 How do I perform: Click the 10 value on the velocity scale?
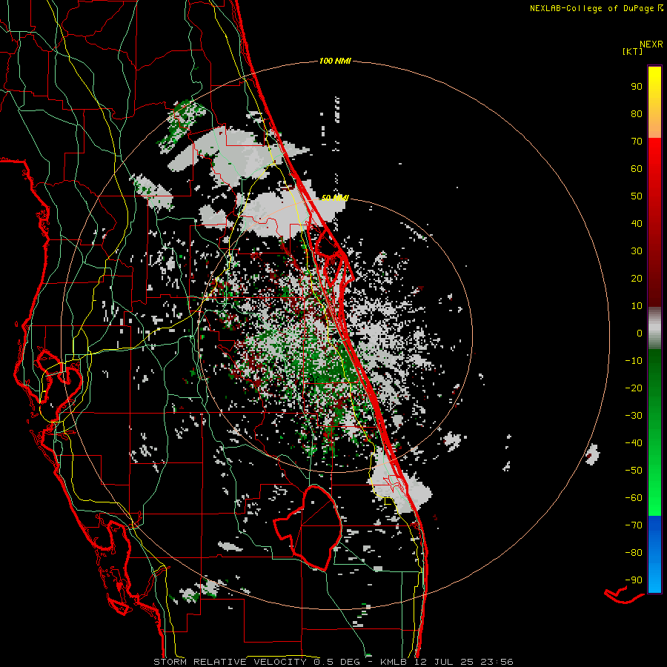pyautogui.click(x=637, y=306)
